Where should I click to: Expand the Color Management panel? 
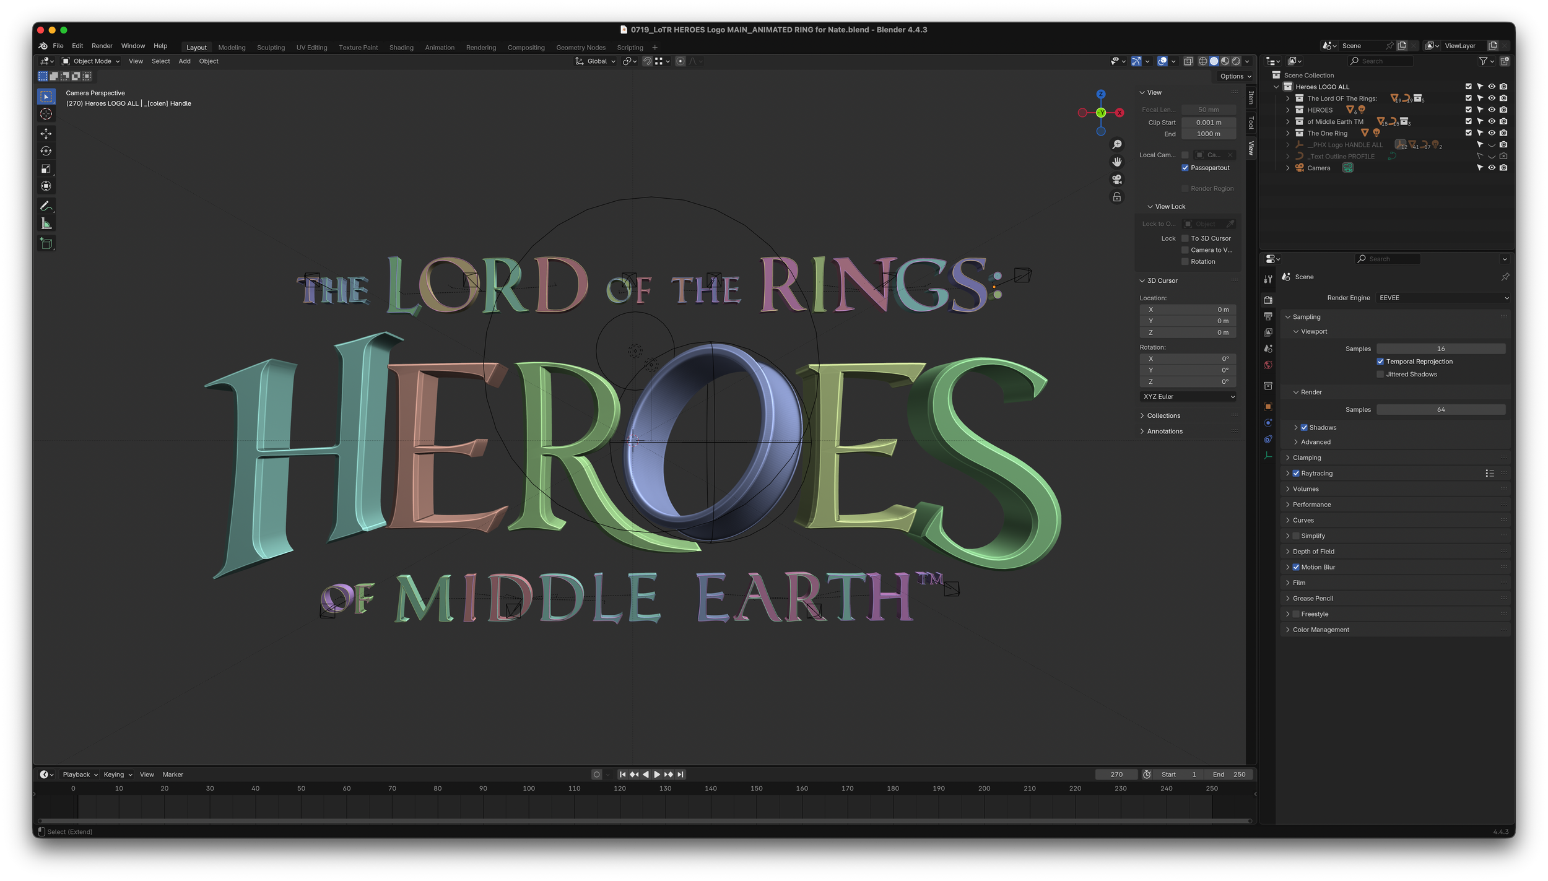tap(1320, 630)
